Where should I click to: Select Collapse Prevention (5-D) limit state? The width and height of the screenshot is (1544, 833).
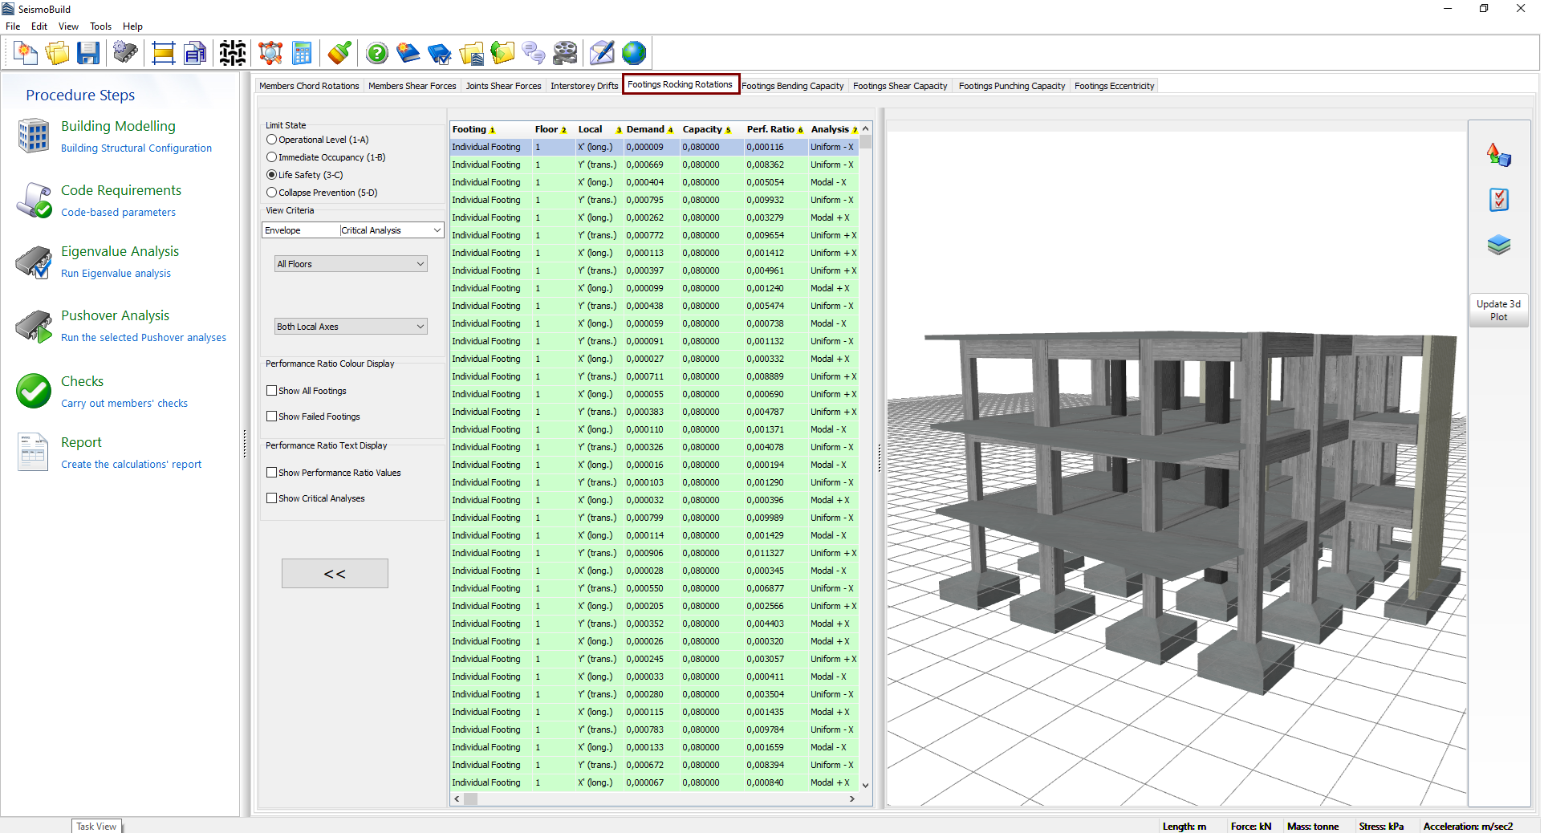(272, 193)
